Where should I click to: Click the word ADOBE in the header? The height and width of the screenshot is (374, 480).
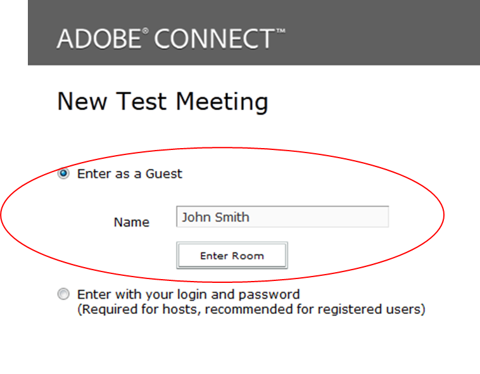coord(99,39)
